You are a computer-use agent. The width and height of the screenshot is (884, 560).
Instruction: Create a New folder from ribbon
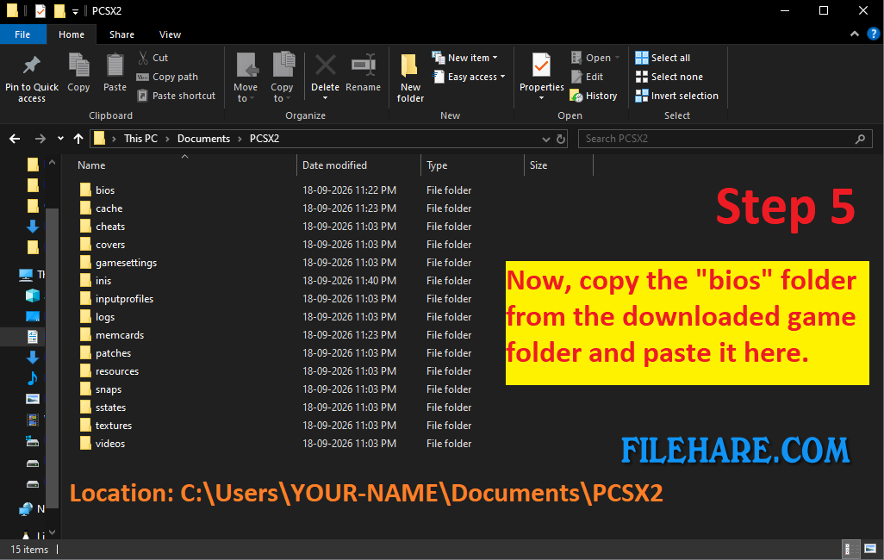[410, 78]
